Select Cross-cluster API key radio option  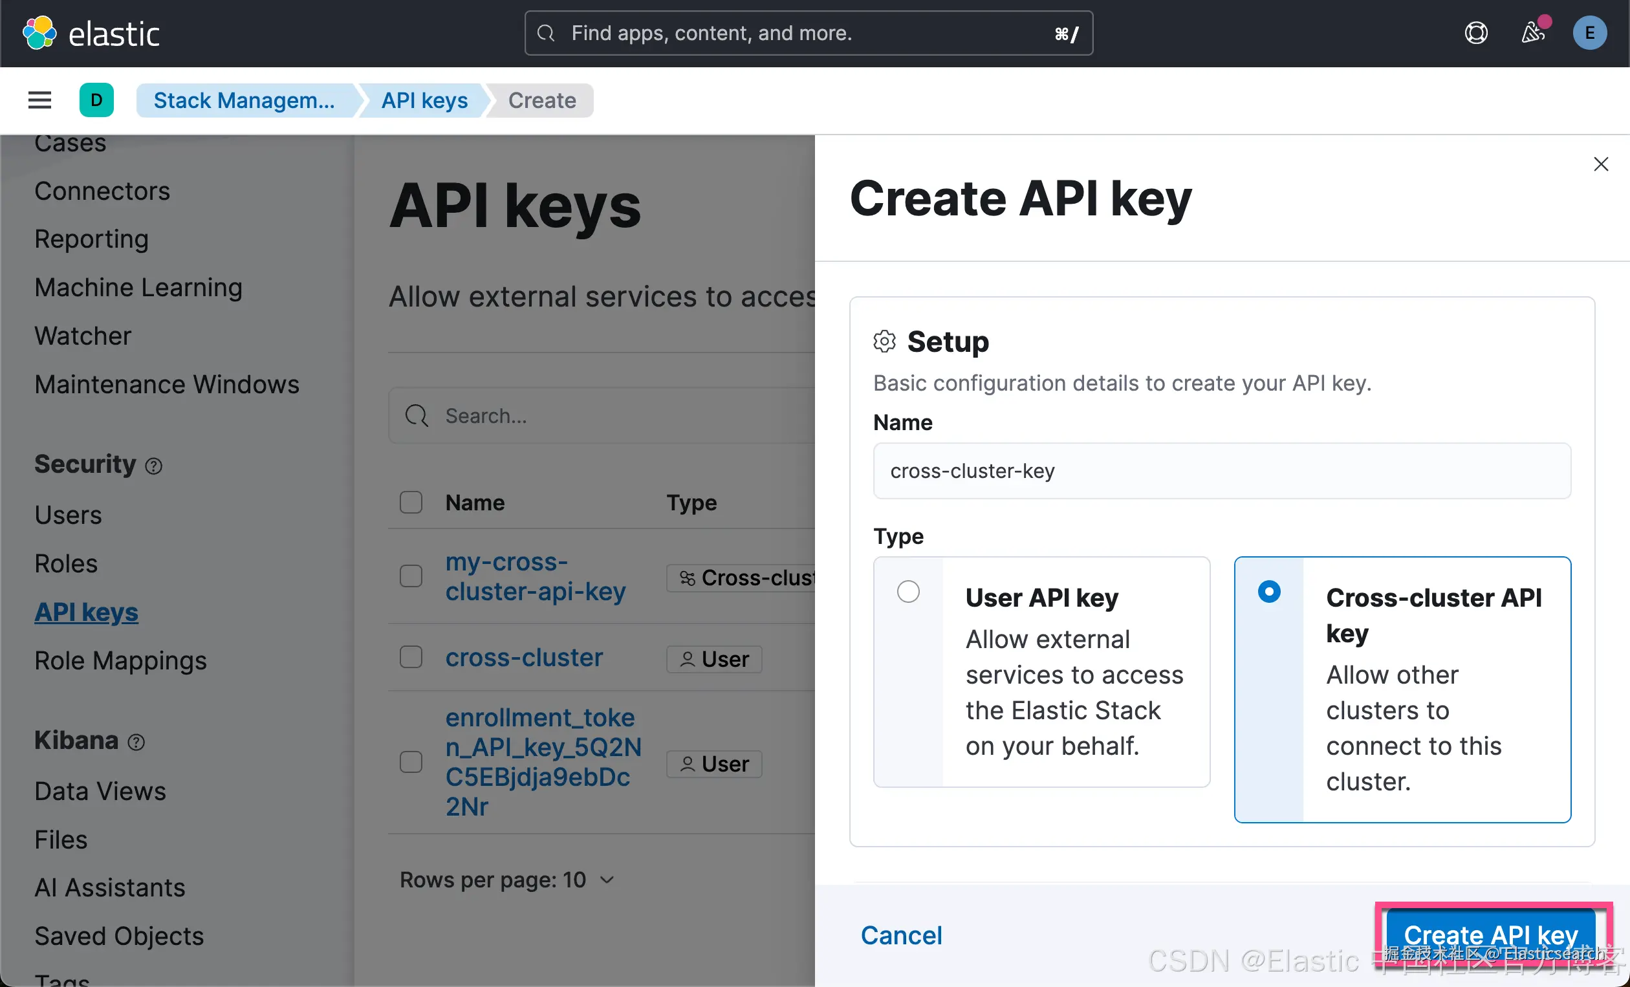click(x=1269, y=591)
